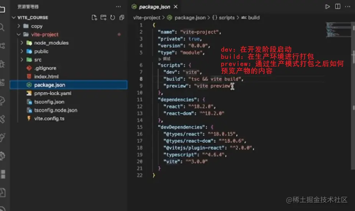355x211 pixels.
Task: Open the Run and Debug view
Action: click(x=2, y=64)
